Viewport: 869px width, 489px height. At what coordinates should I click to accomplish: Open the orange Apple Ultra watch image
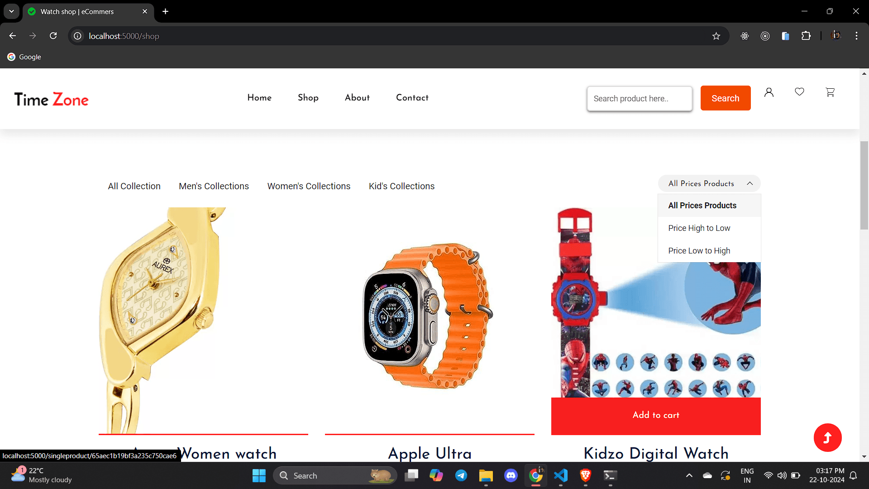point(430,321)
